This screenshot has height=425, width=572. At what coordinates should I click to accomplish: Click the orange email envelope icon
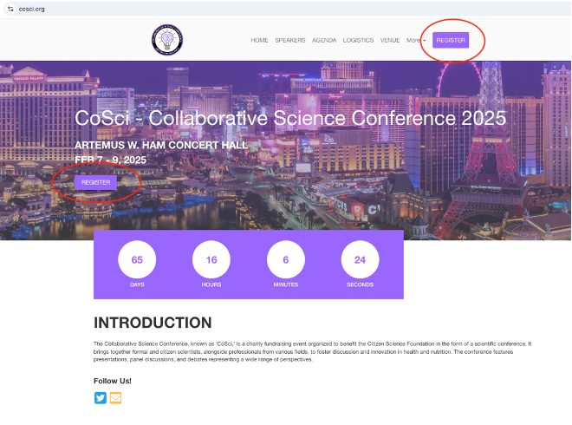[x=115, y=398]
